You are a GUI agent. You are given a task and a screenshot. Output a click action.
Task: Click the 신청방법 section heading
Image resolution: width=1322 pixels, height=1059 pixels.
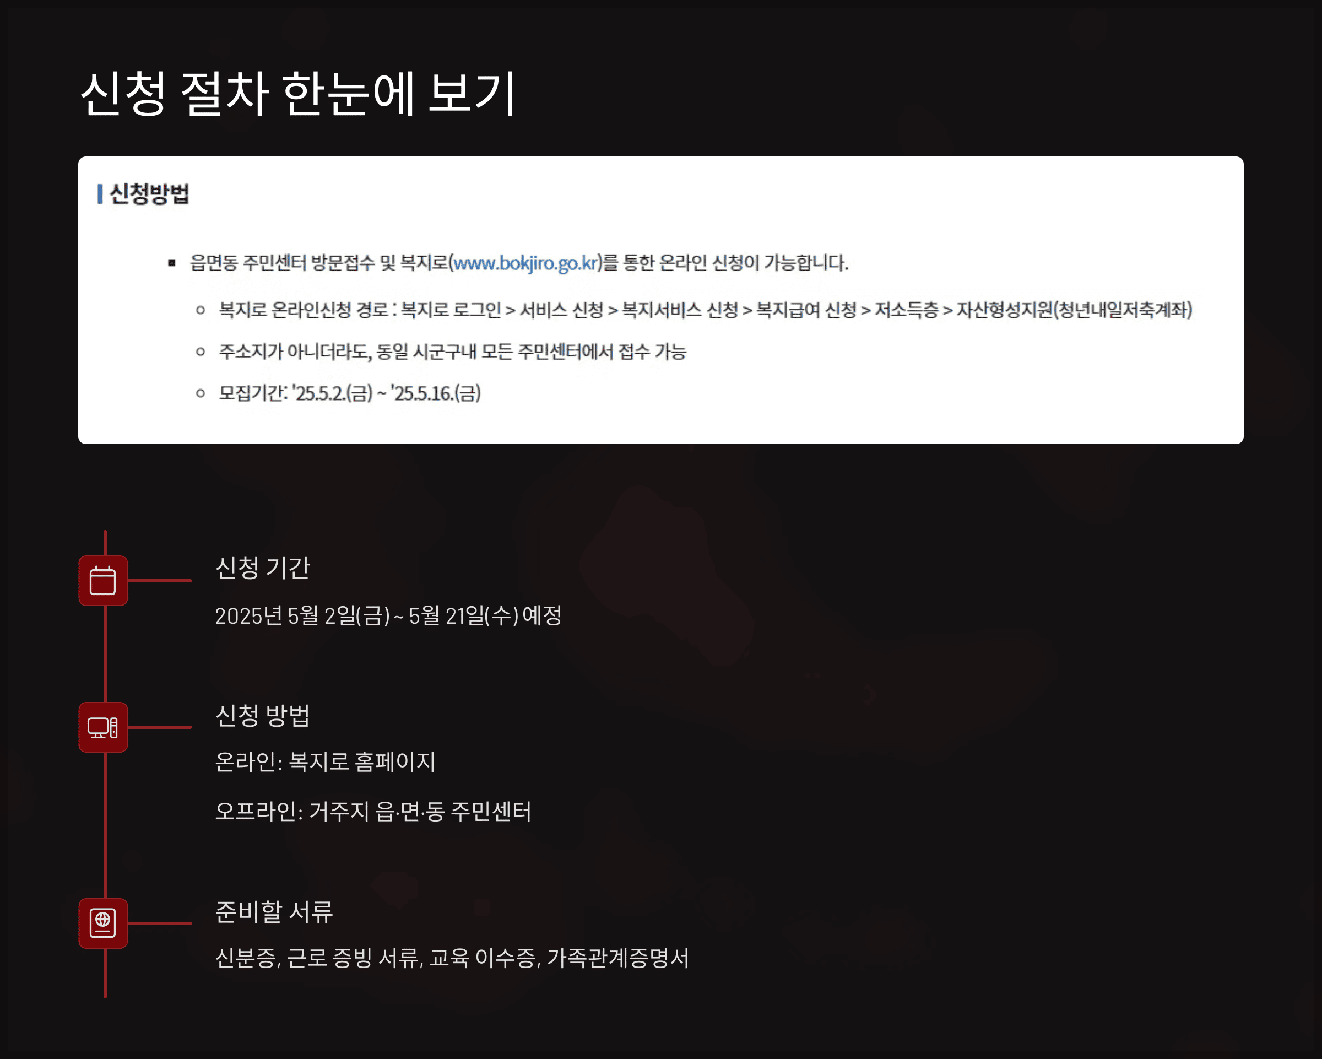(x=149, y=194)
